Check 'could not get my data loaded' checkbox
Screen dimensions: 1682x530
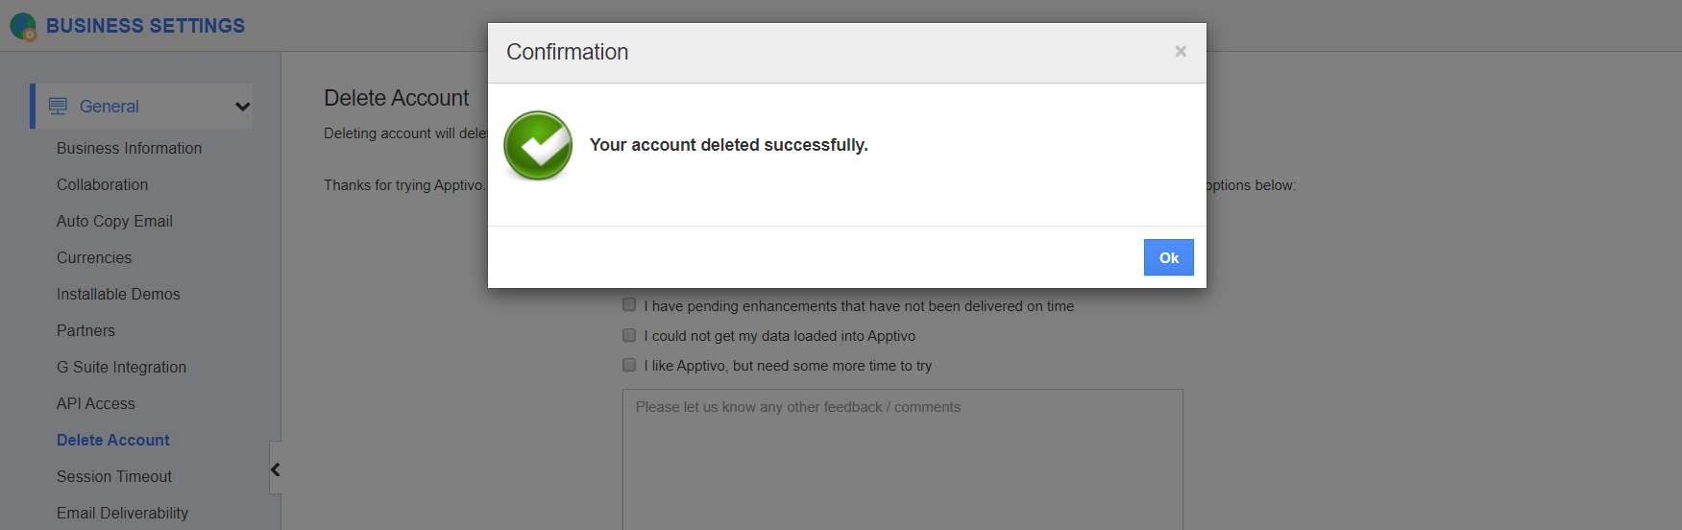click(629, 335)
